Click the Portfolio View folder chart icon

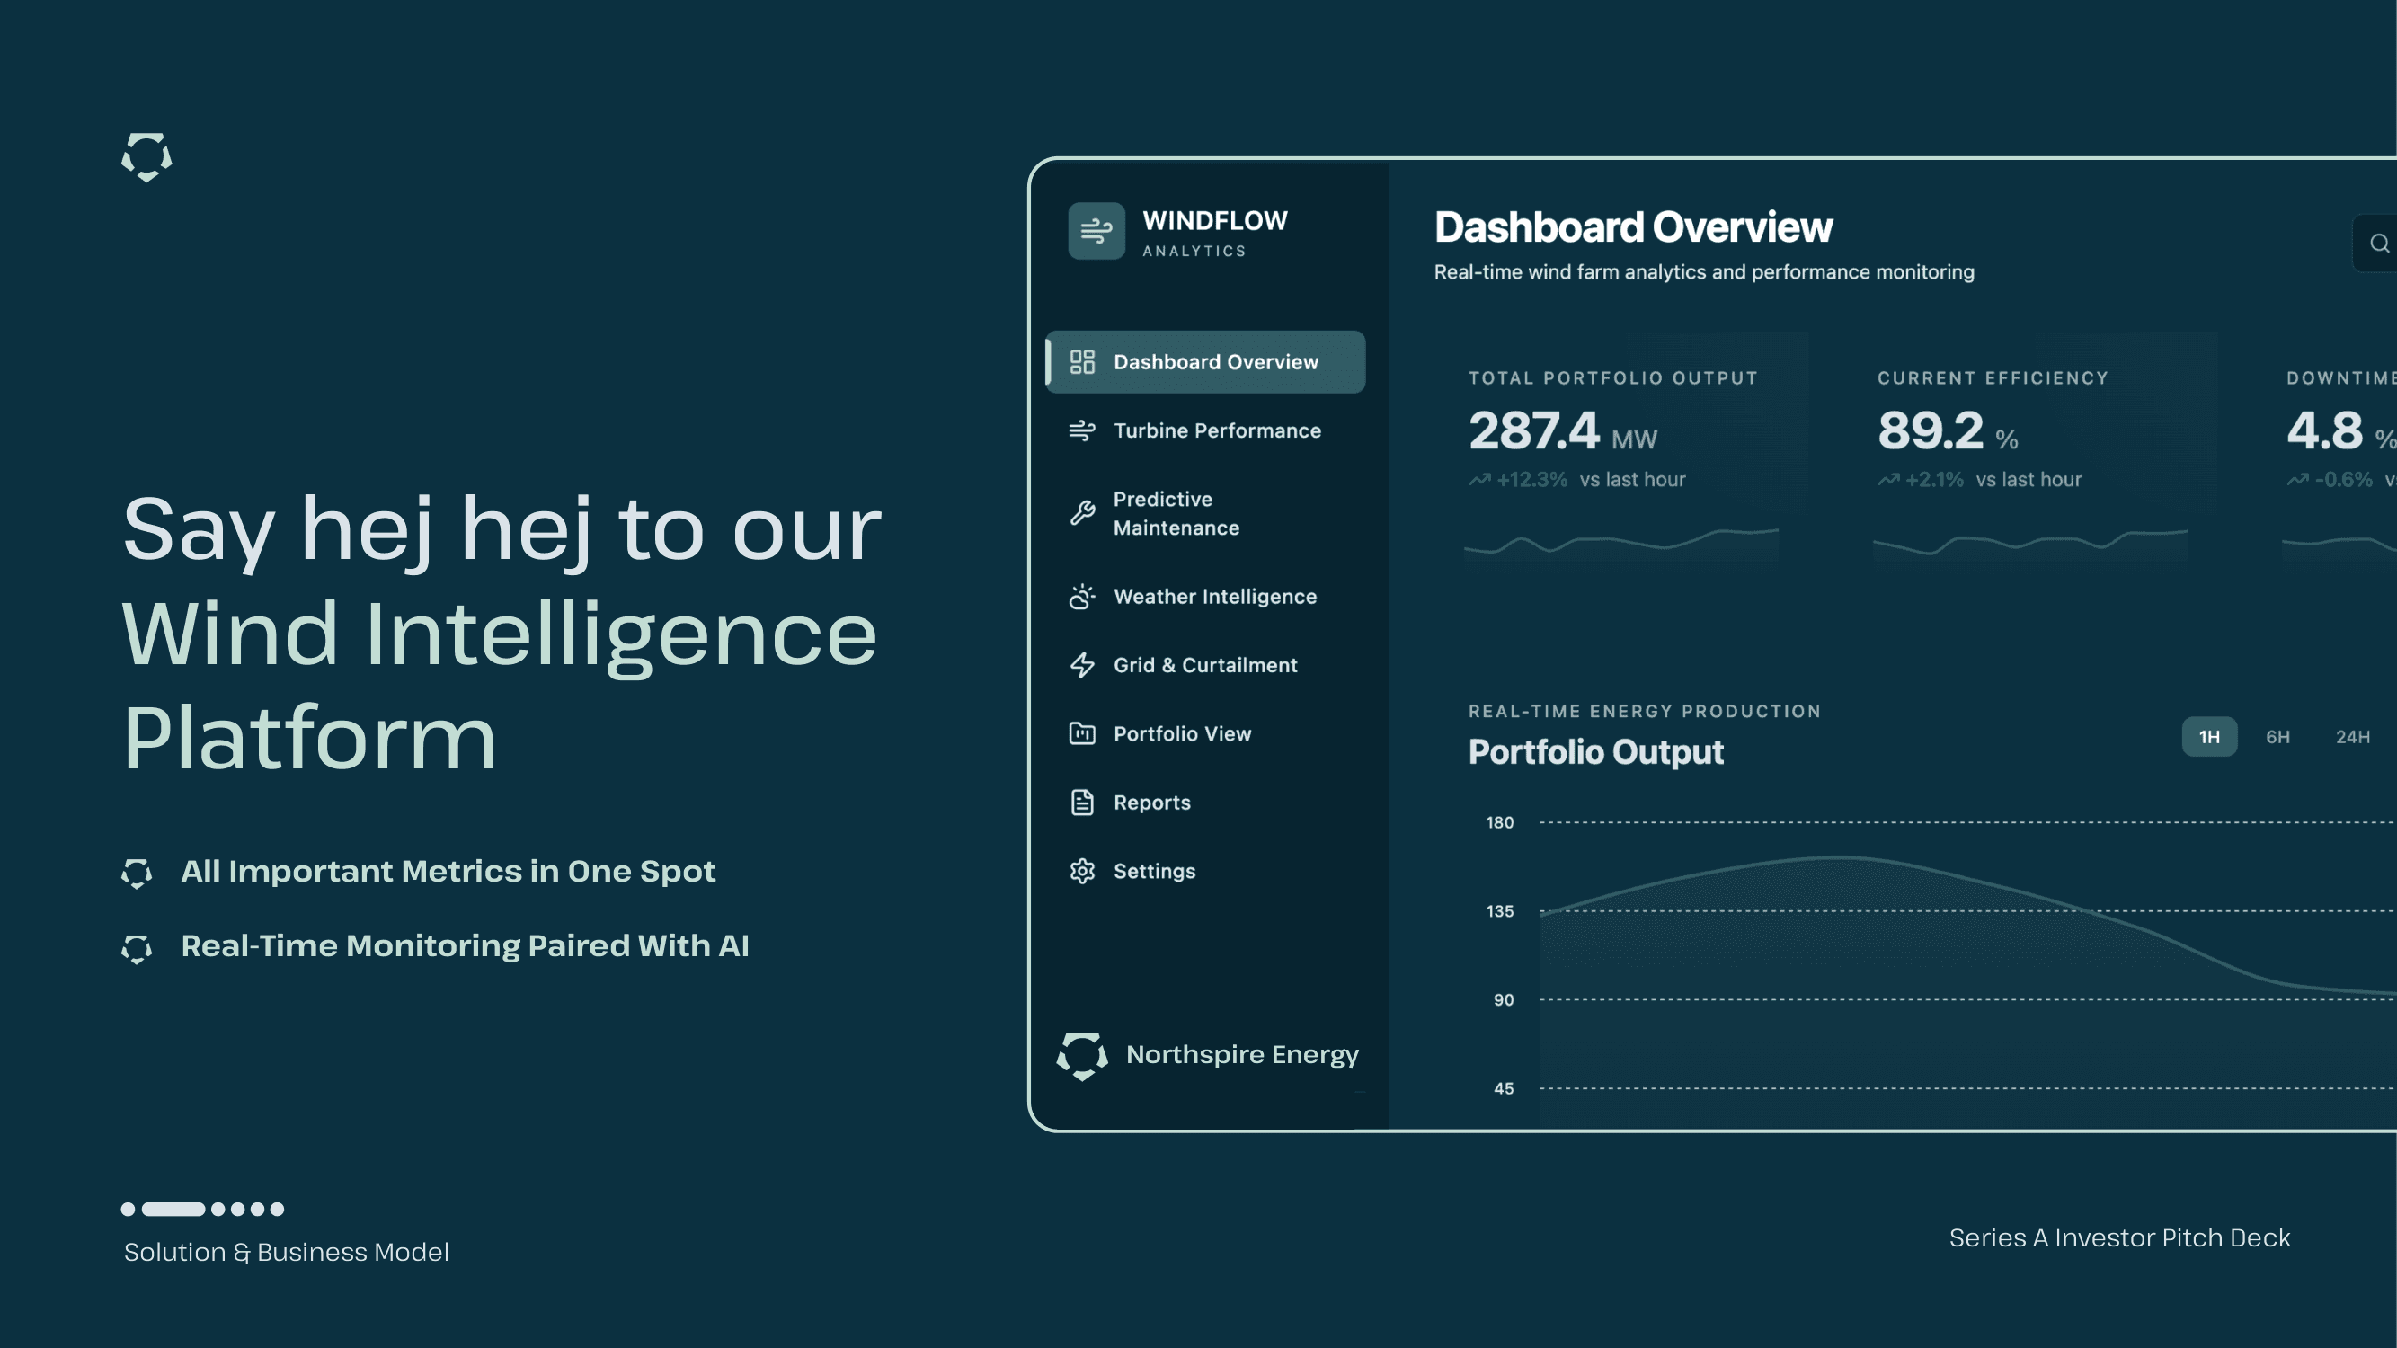tap(1081, 734)
